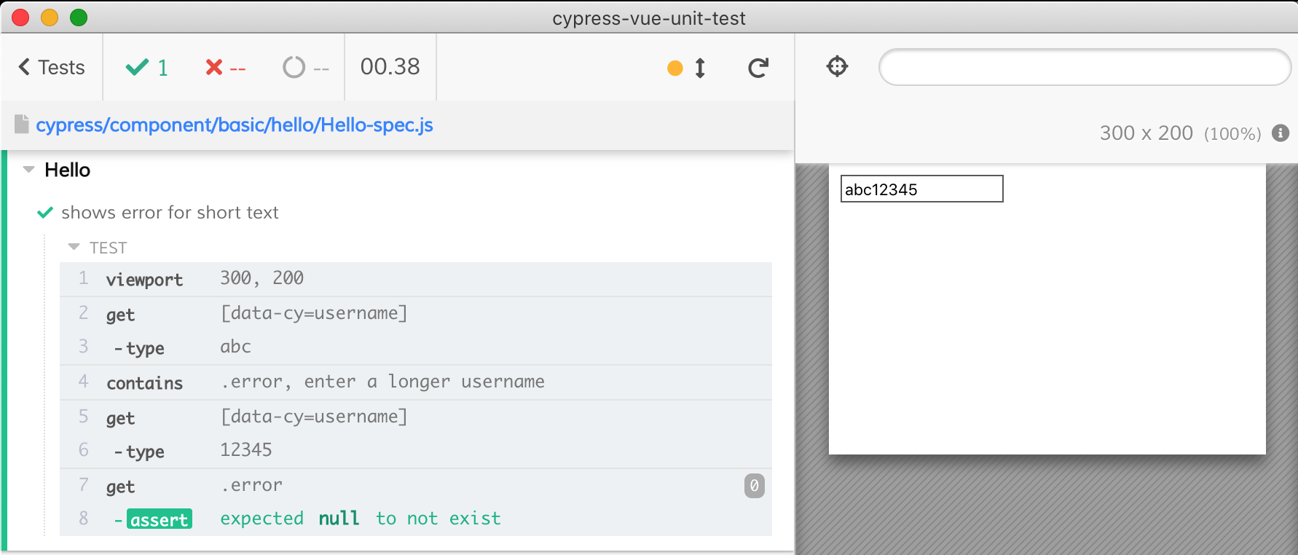Viewport: 1298px width, 555px height.
Task: Open the selector playground crosshair icon
Action: pos(838,66)
